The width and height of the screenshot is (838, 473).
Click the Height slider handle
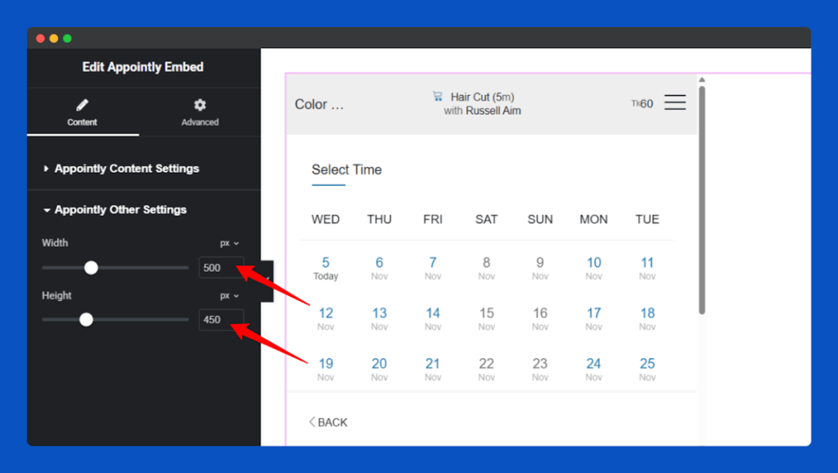[87, 319]
